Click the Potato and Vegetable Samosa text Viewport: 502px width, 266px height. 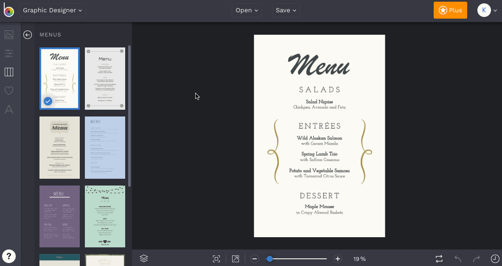pyautogui.click(x=320, y=171)
